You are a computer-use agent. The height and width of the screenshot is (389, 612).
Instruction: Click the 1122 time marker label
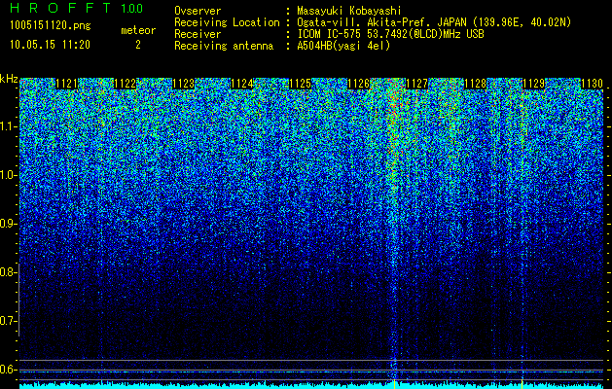pyautogui.click(x=126, y=84)
